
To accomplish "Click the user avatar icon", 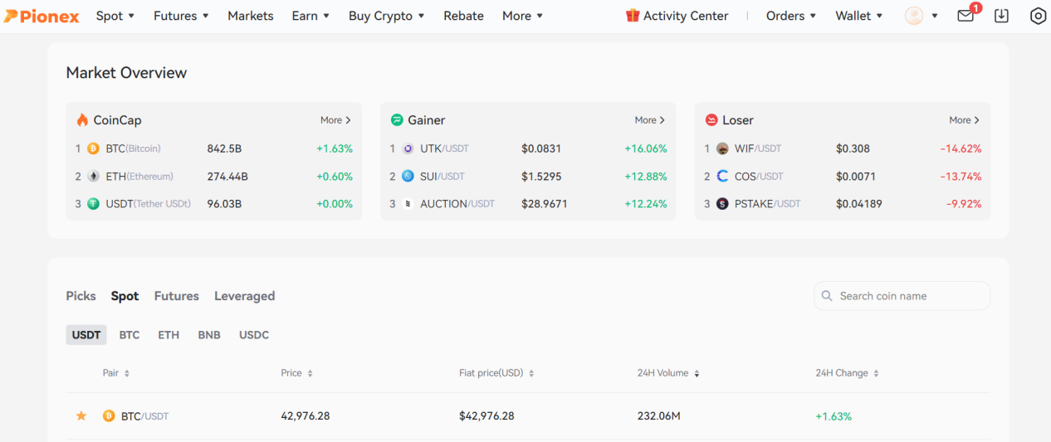I will 914,16.
